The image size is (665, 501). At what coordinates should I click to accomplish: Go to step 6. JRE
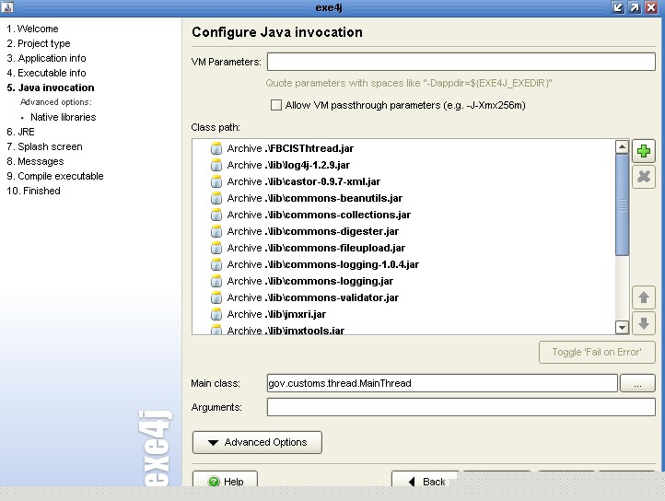click(x=20, y=132)
